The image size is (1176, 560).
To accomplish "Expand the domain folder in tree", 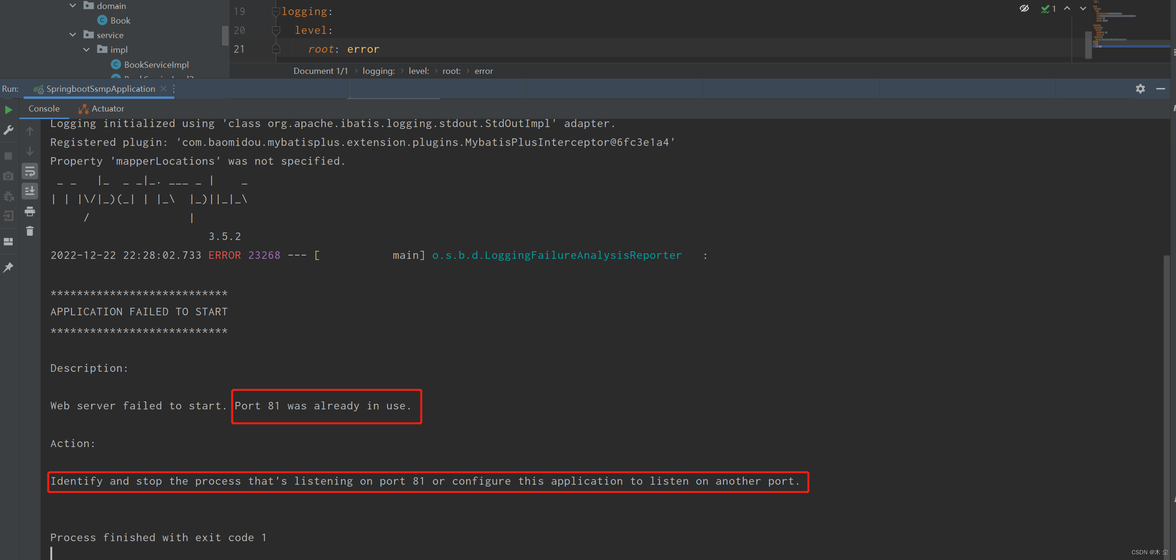I will (73, 5).
